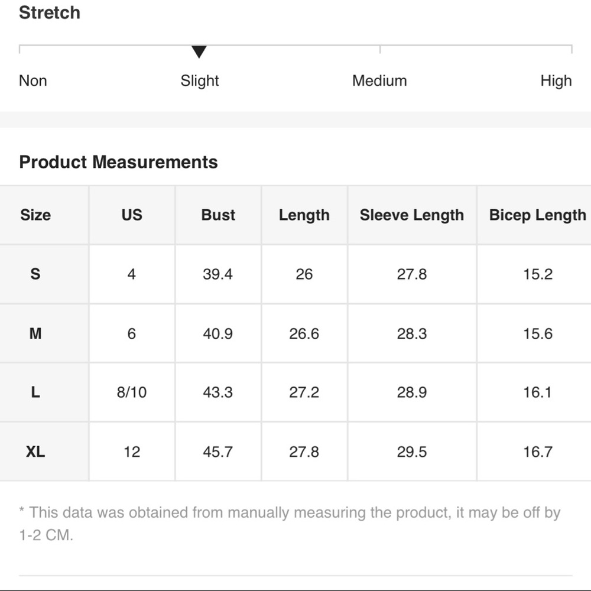Select the S size row label

click(x=35, y=274)
